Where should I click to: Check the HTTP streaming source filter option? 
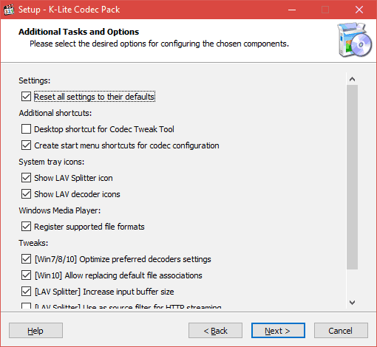tap(26, 306)
